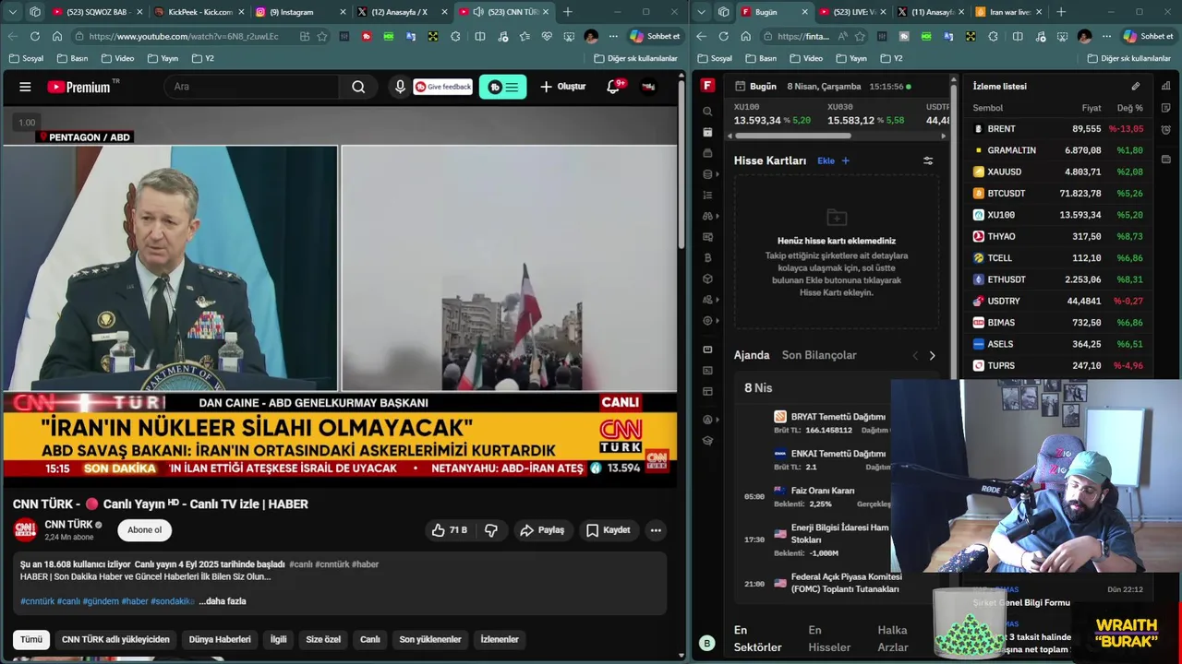
Task: Toggle the teal list extension button on YouTube
Action: point(502,87)
